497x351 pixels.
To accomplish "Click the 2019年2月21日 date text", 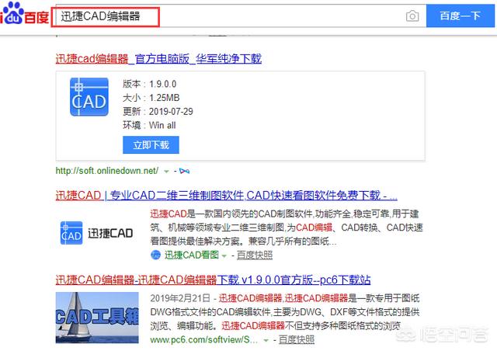I will click(180, 298).
